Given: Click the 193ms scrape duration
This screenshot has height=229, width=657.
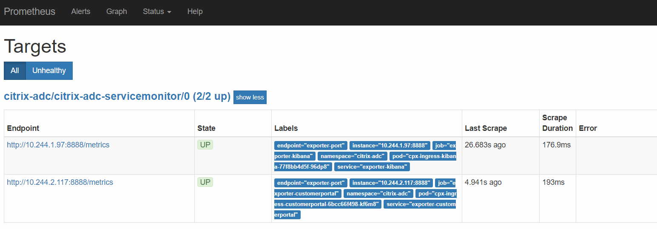Looking at the screenshot, I should [x=554, y=182].
